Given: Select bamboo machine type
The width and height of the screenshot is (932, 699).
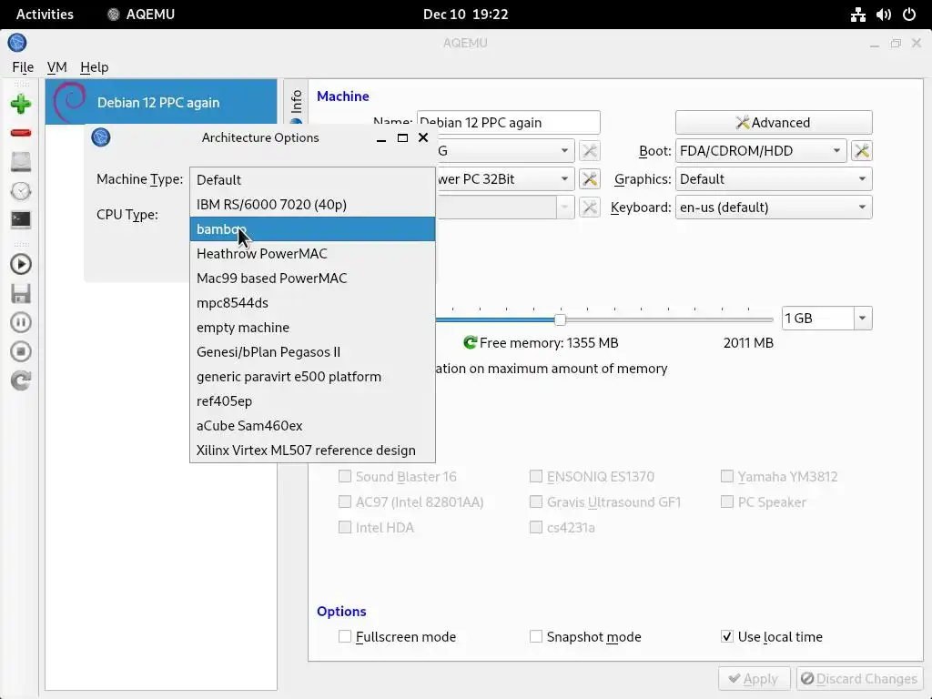Looking at the screenshot, I should point(313,228).
